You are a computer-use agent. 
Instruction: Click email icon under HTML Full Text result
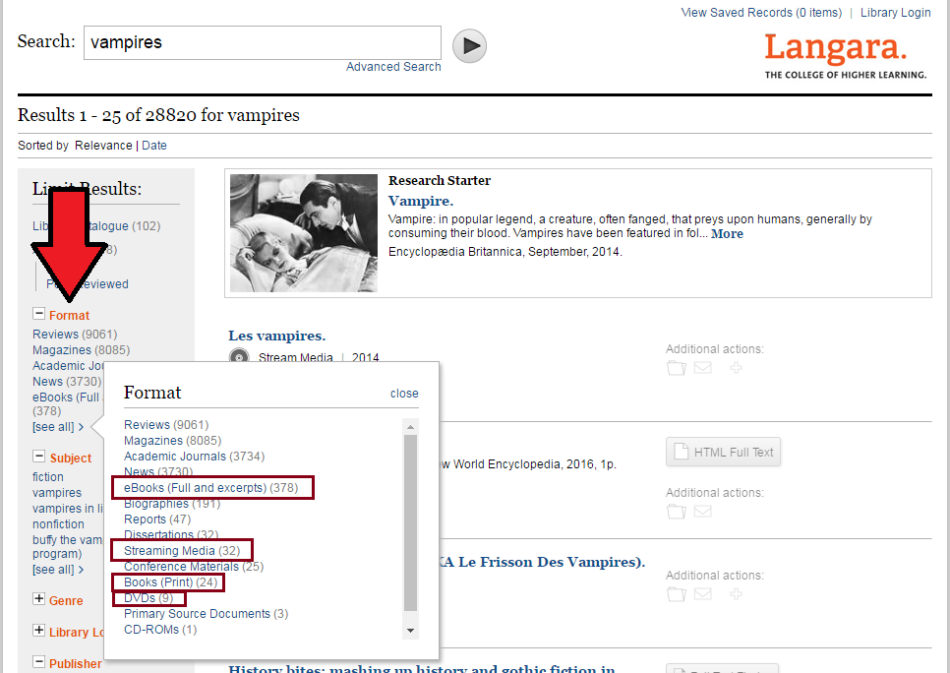(x=703, y=511)
